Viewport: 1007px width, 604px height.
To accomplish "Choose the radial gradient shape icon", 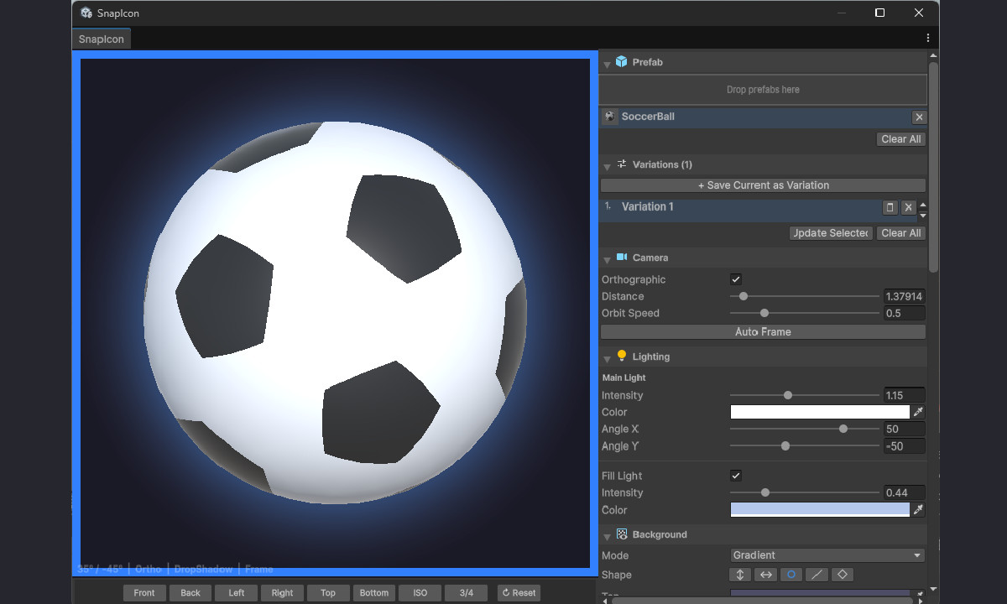I will pos(791,575).
